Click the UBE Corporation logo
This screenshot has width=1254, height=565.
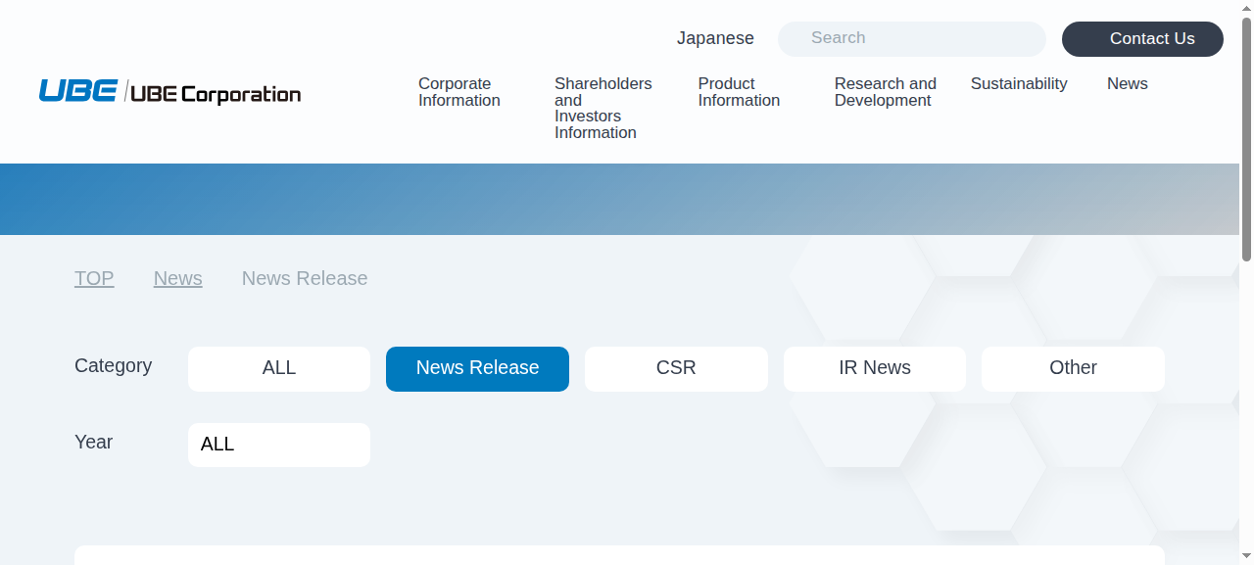169,92
